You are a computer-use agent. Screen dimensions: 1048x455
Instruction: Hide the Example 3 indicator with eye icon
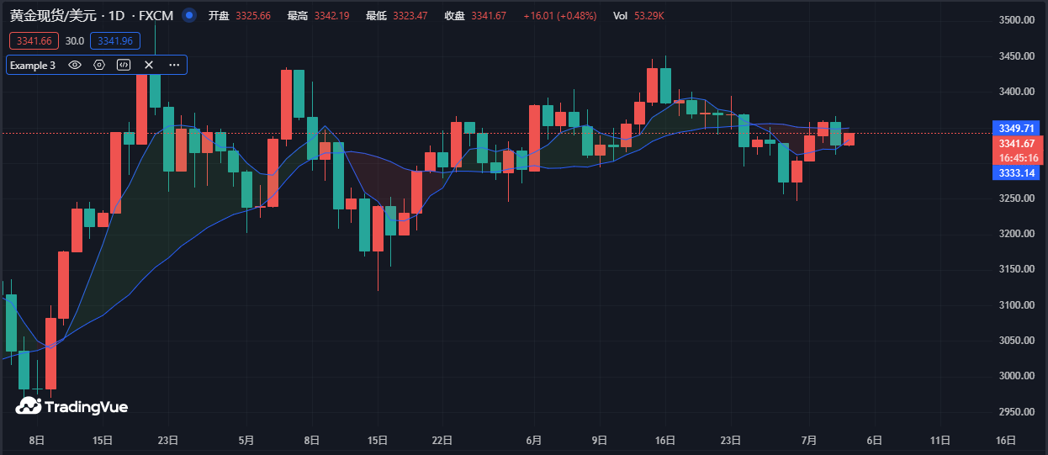[x=75, y=65]
